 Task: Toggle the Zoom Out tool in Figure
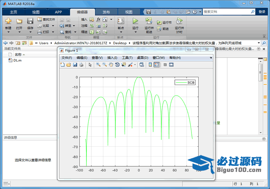coord(105,65)
